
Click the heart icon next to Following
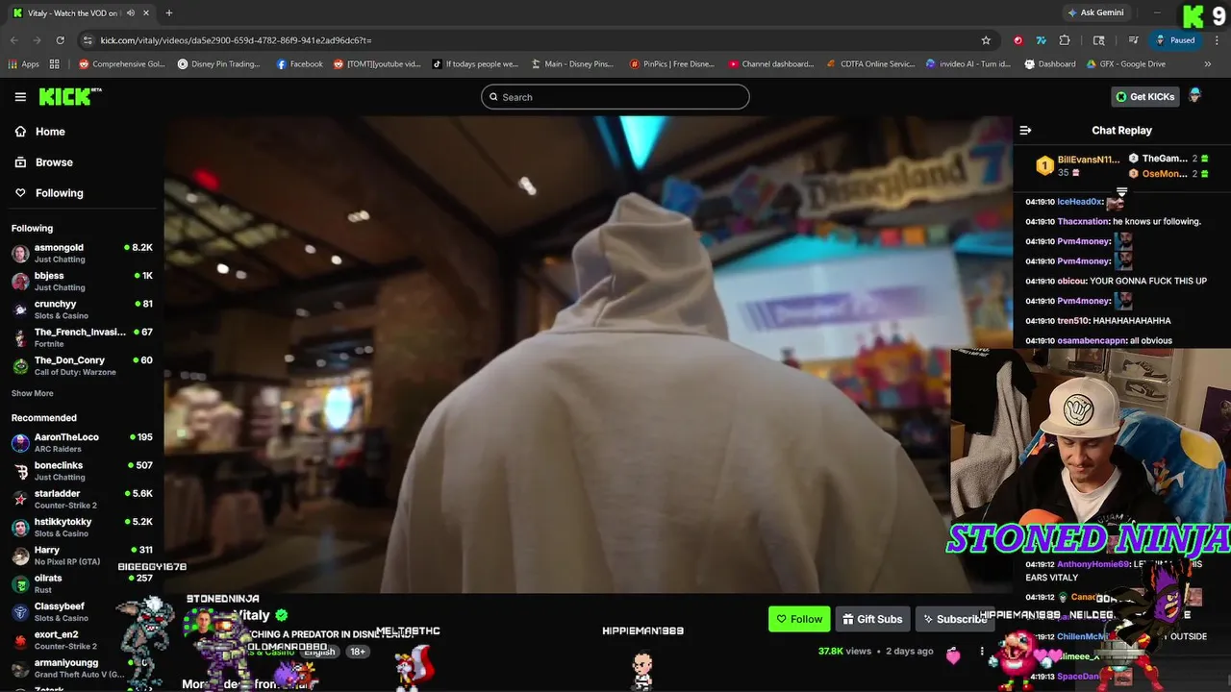[x=20, y=193]
